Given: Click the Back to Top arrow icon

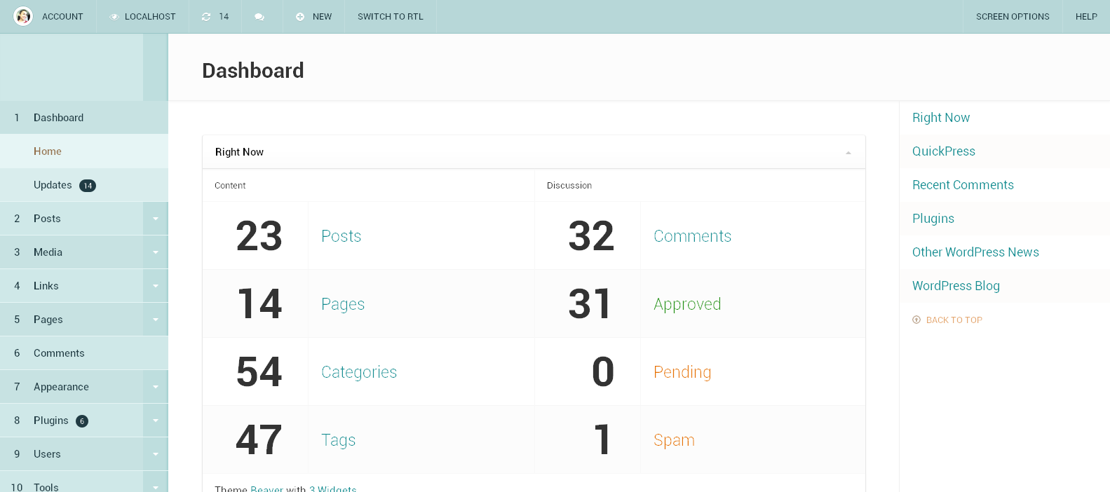Looking at the screenshot, I should pos(916,320).
